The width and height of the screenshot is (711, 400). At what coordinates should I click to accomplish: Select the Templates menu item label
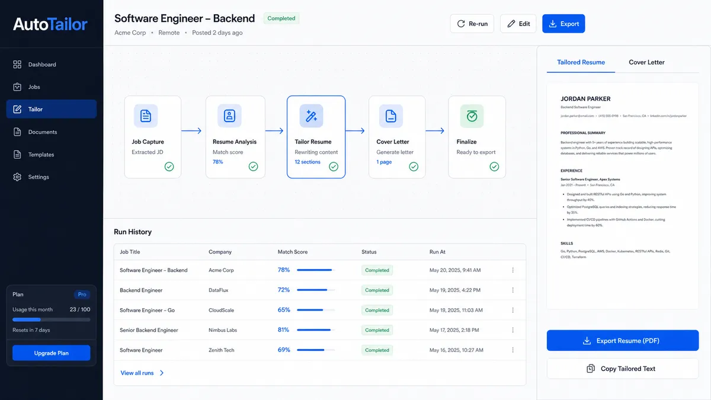coord(41,155)
